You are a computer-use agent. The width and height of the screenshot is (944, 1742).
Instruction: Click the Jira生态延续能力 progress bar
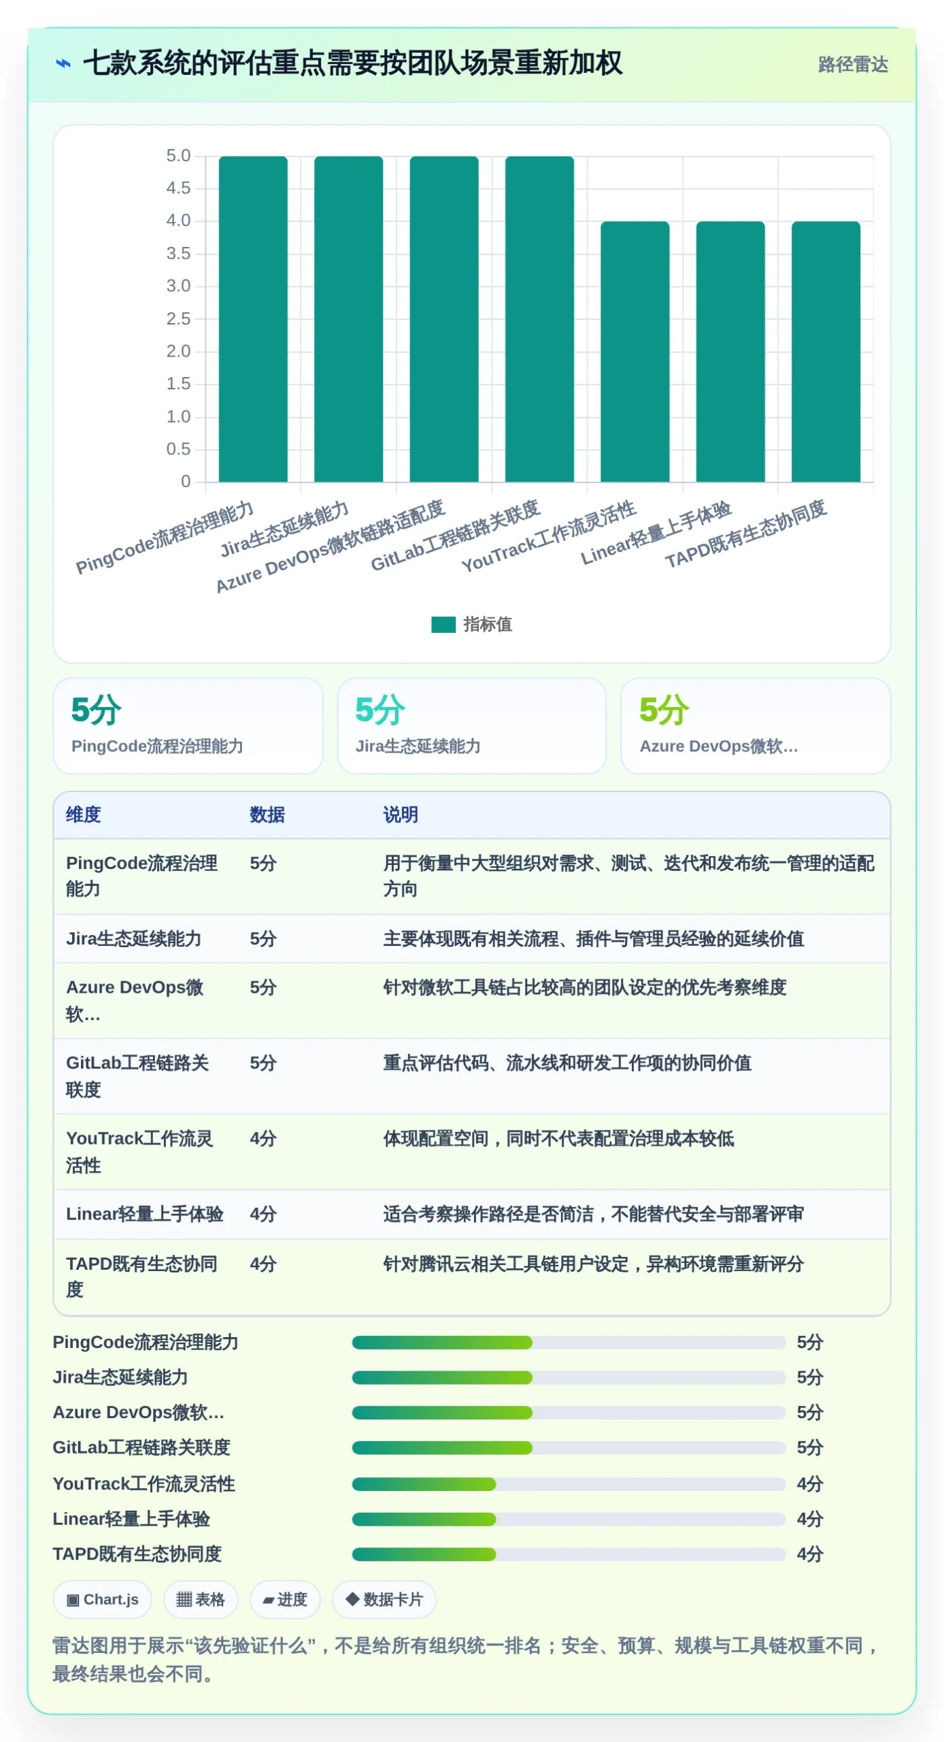(x=569, y=1378)
